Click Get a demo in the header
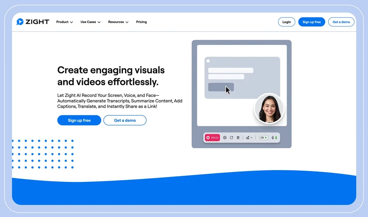368x217 pixels. tap(341, 22)
